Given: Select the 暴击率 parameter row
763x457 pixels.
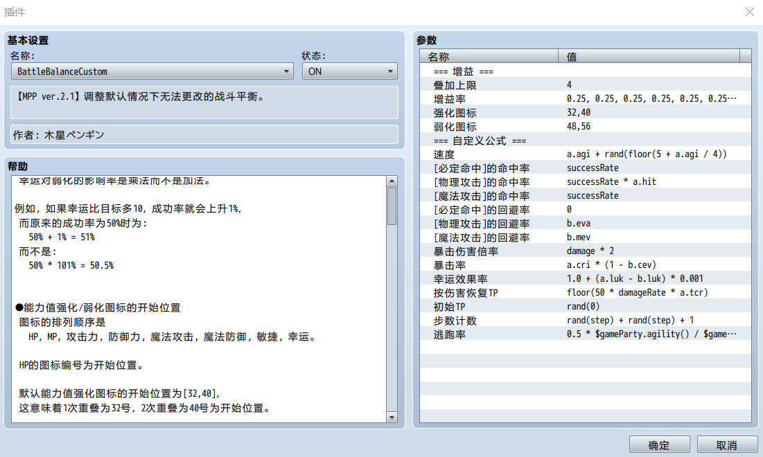Looking at the screenshot, I should (x=586, y=265).
